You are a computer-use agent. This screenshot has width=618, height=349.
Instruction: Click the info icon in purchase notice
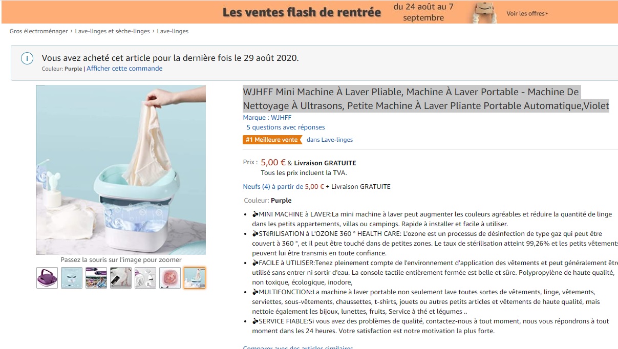pyautogui.click(x=27, y=58)
